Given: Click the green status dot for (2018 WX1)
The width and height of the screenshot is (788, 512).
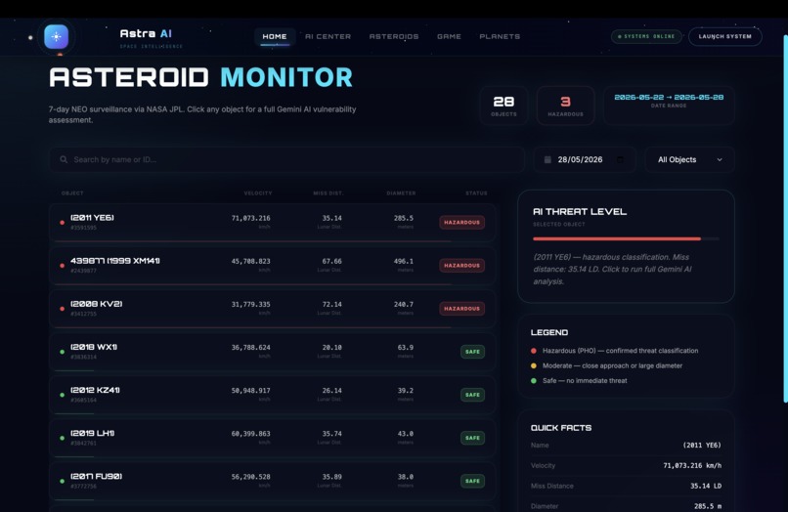Looking at the screenshot, I should (62, 352).
